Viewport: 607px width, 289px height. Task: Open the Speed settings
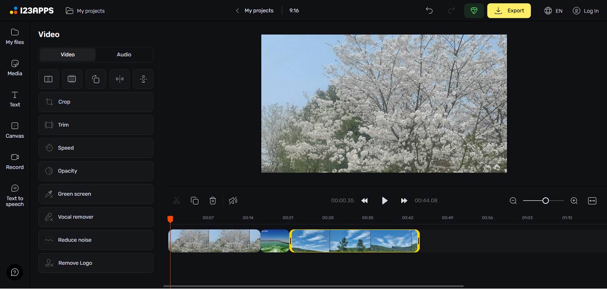click(x=95, y=148)
